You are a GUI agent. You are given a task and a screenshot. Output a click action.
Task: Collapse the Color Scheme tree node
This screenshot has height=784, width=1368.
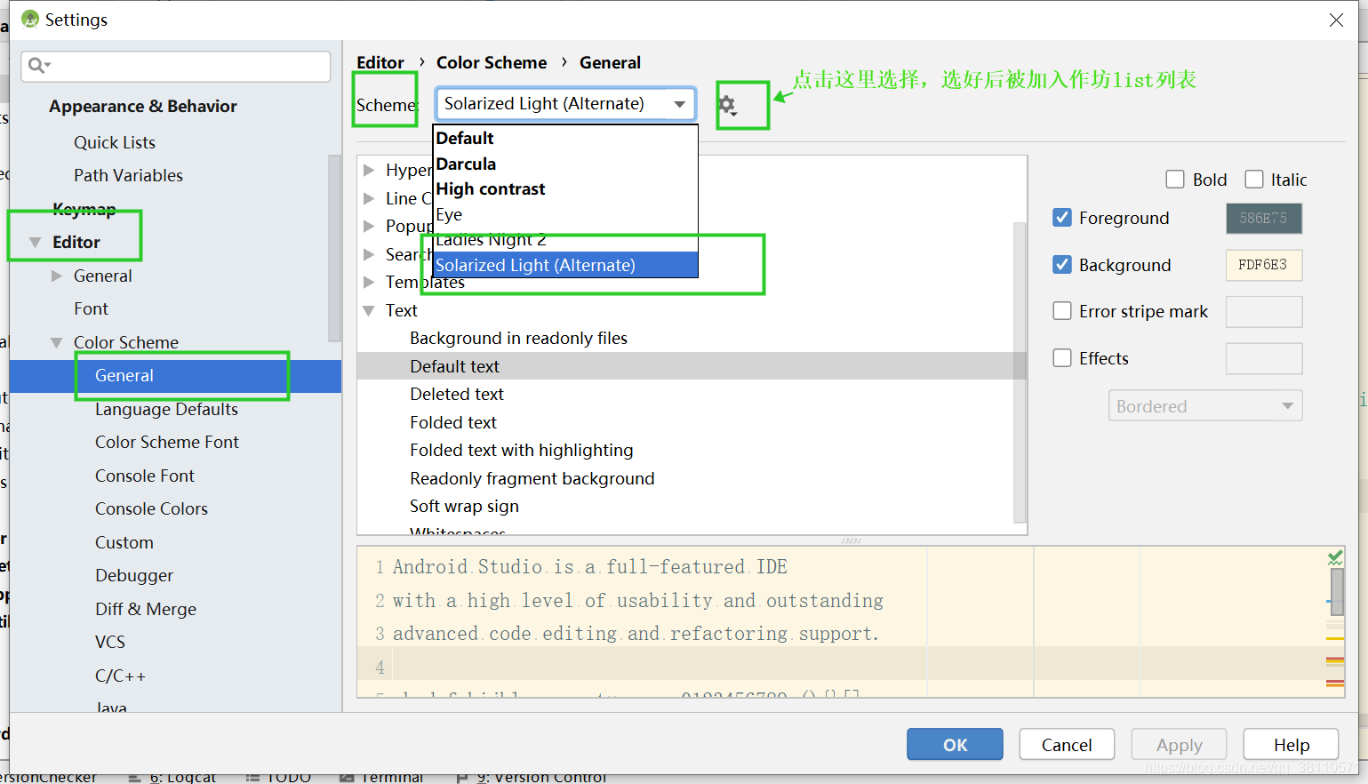(x=57, y=342)
